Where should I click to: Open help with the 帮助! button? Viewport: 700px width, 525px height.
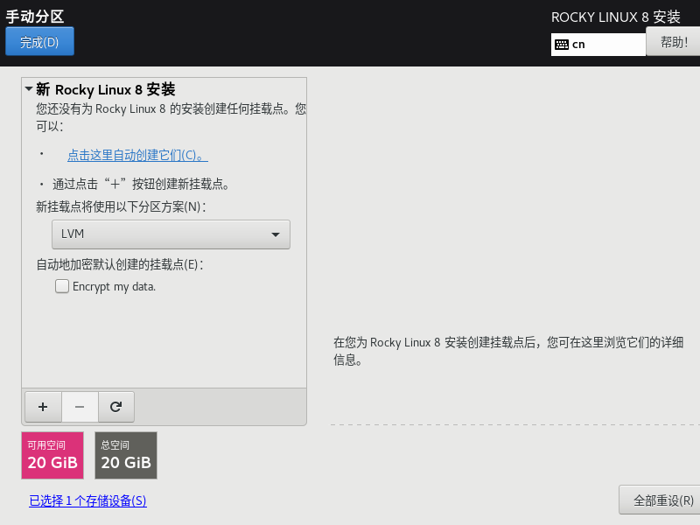(673, 42)
